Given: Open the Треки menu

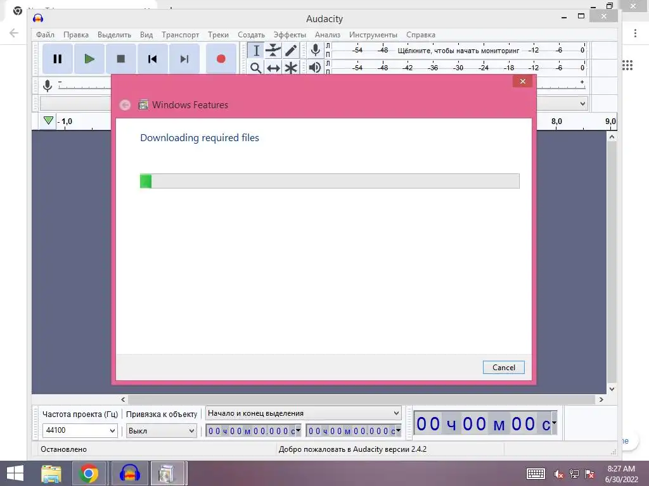Looking at the screenshot, I should 218,35.
